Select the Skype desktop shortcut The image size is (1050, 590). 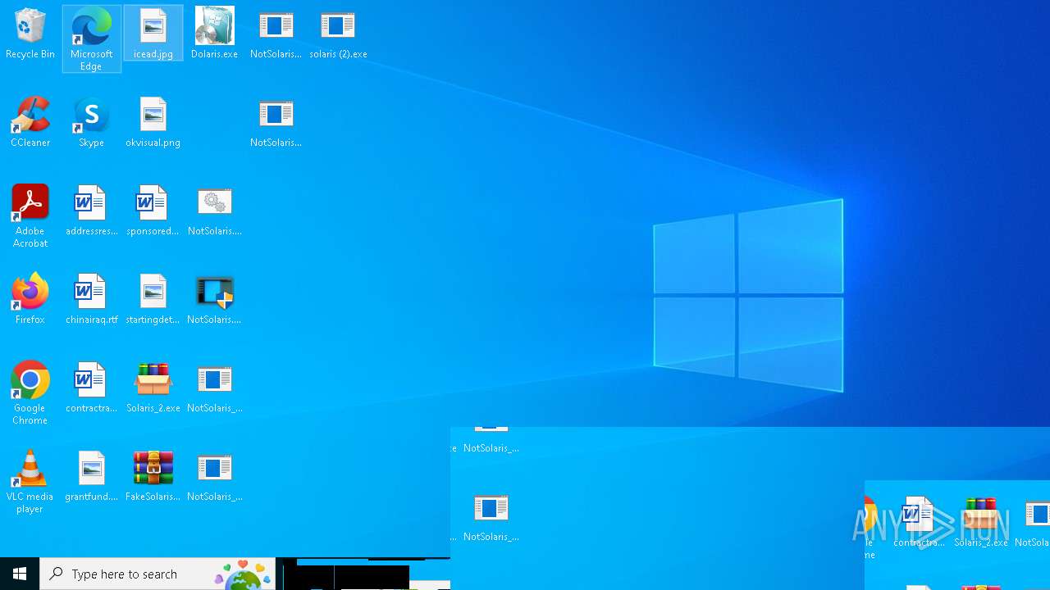click(91, 123)
